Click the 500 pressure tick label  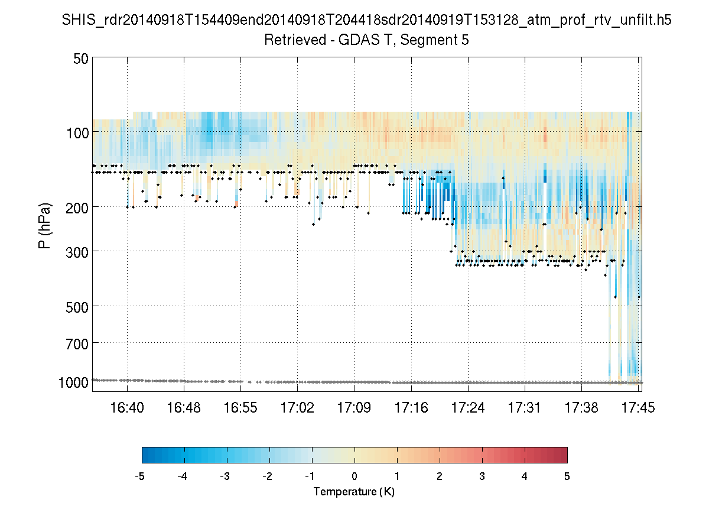(77, 306)
